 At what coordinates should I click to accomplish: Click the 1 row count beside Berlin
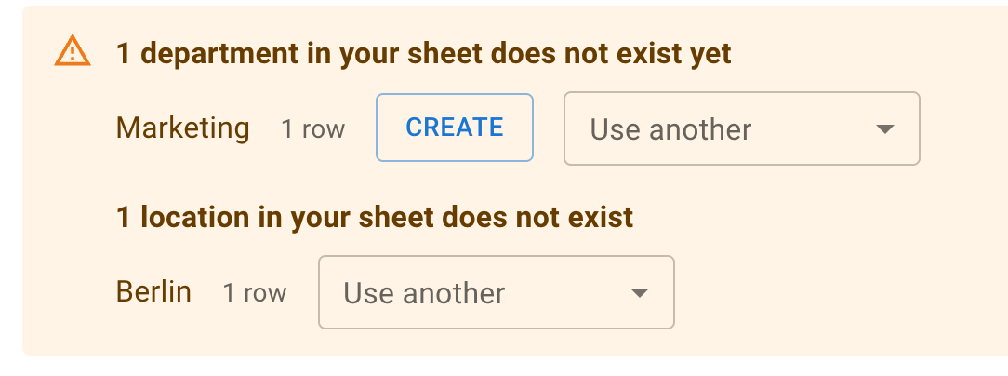point(255,293)
